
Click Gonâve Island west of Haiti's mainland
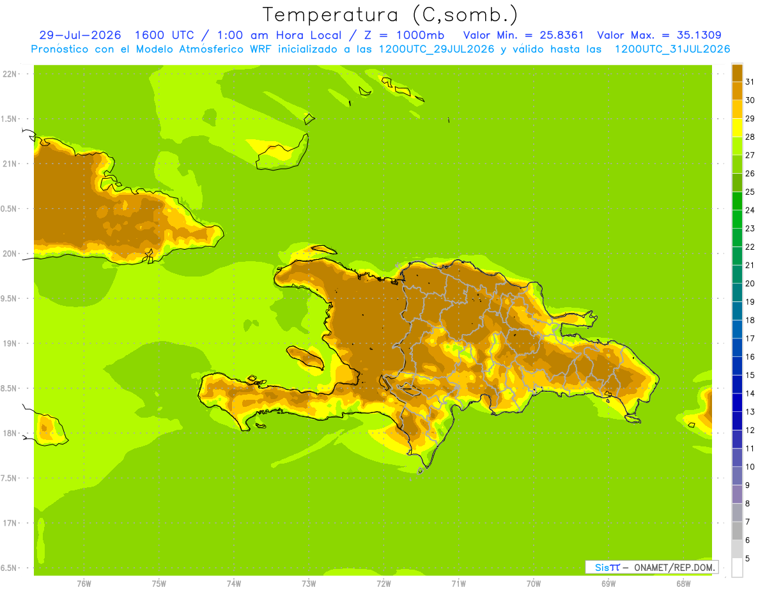(305, 358)
